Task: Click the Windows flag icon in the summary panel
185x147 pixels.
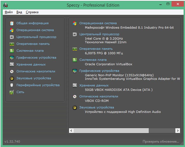Action: point(75,23)
